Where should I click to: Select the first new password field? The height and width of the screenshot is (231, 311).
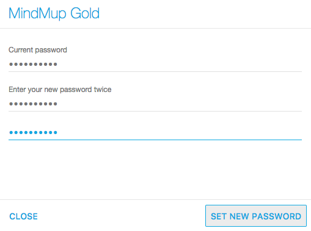[x=155, y=104]
